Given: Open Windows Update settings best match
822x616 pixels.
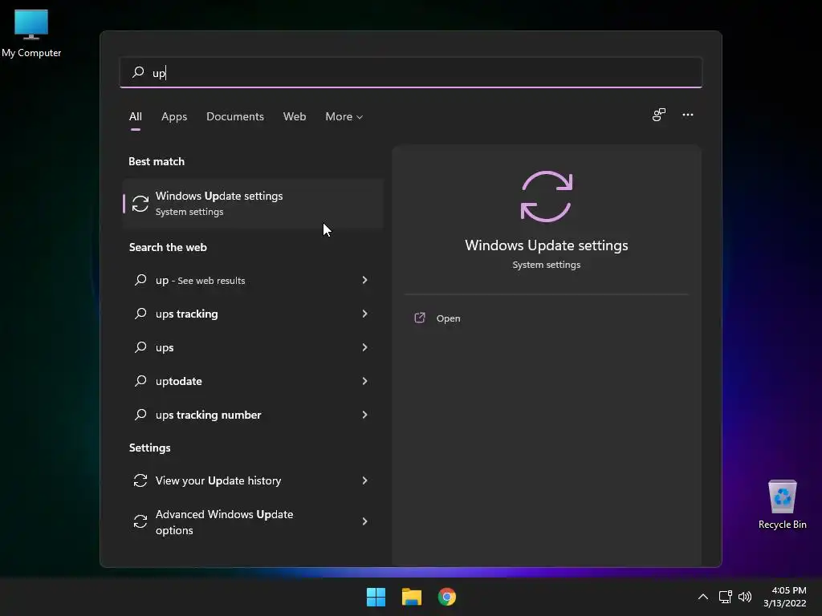Looking at the screenshot, I should [x=253, y=203].
